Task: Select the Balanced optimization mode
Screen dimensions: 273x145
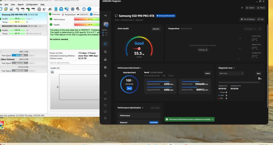Action: [x=139, y=122]
